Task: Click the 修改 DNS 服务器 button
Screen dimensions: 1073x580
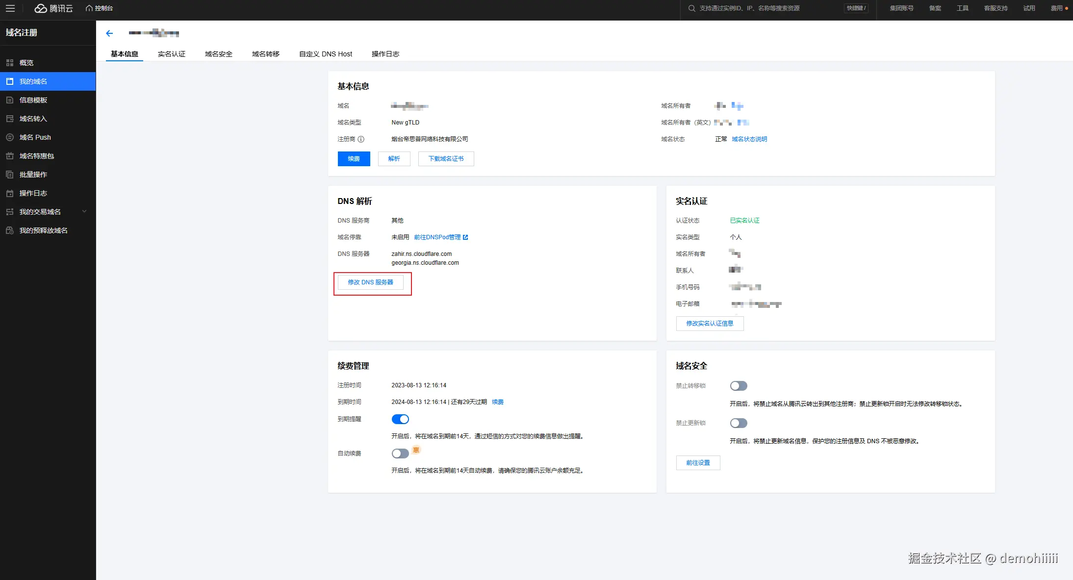Action: click(x=371, y=282)
